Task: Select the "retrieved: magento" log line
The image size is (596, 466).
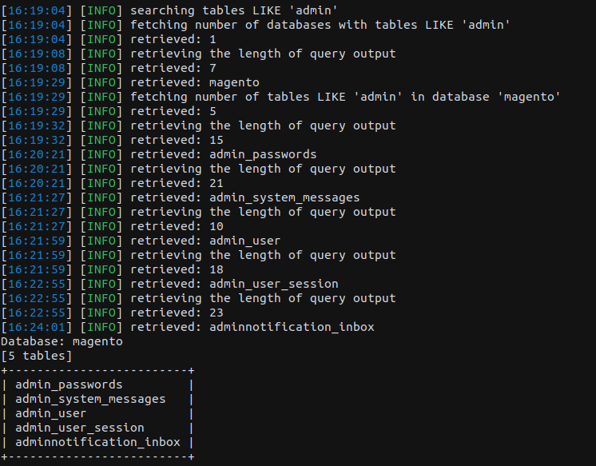Action: 194,82
